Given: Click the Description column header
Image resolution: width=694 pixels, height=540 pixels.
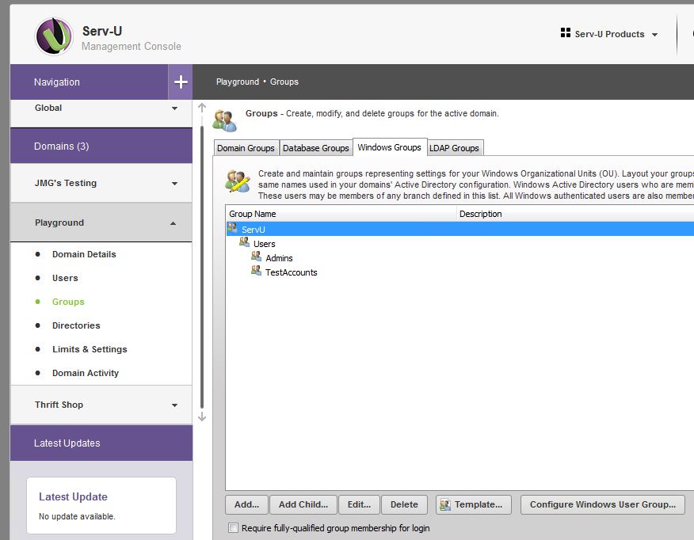Looking at the screenshot, I should (575, 214).
